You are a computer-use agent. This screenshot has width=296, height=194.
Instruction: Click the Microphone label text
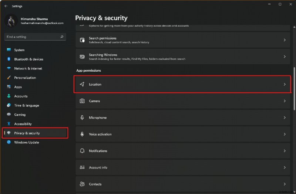(98, 118)
